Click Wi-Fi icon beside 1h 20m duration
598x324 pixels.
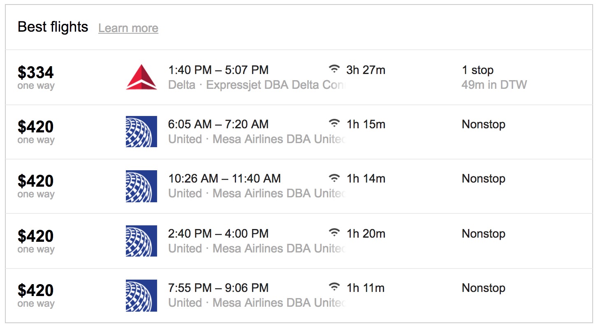334,233
